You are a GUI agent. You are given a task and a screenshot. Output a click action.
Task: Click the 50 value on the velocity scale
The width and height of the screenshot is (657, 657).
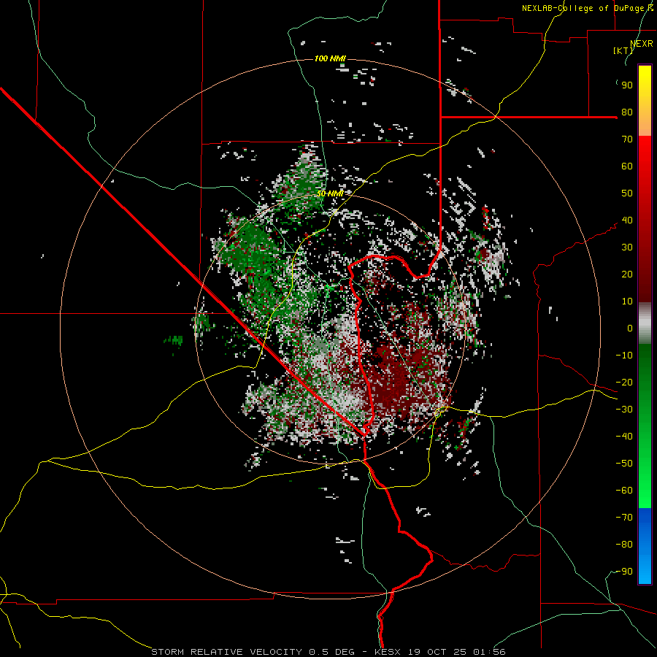pos(627,193)
